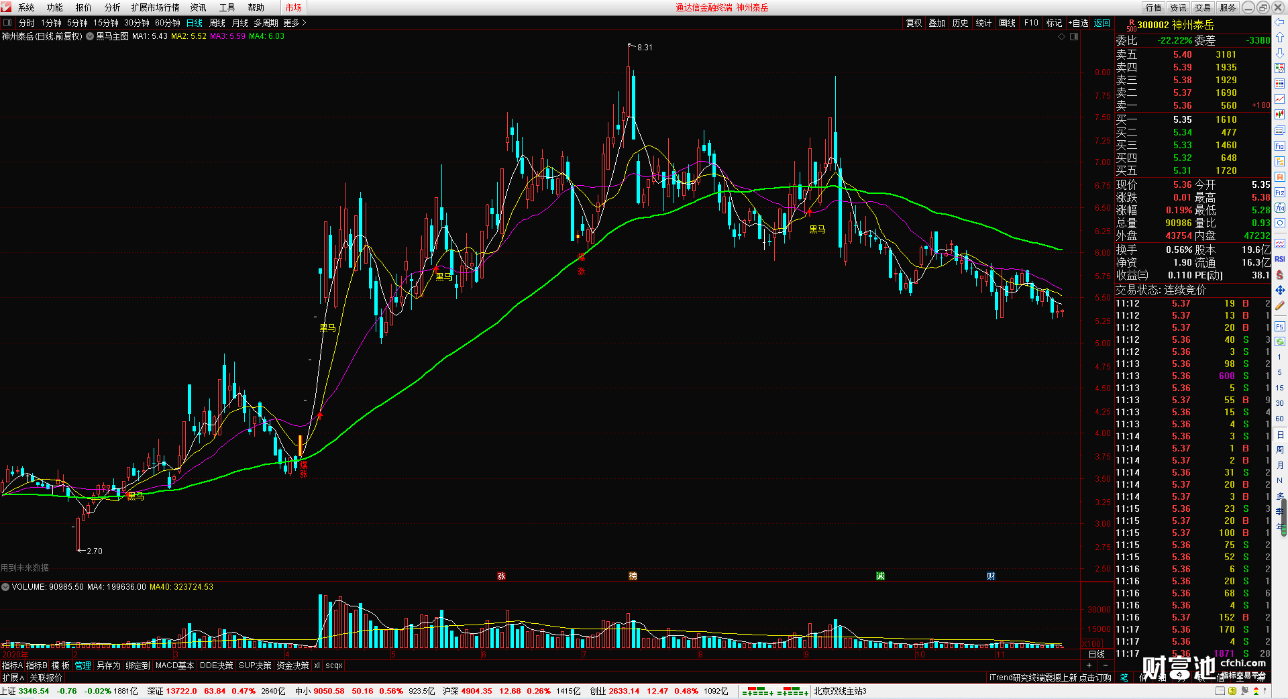The image size is (1288, 699).
Task: Click the FS icon in right sidebar
Action: coord(1279,327)
